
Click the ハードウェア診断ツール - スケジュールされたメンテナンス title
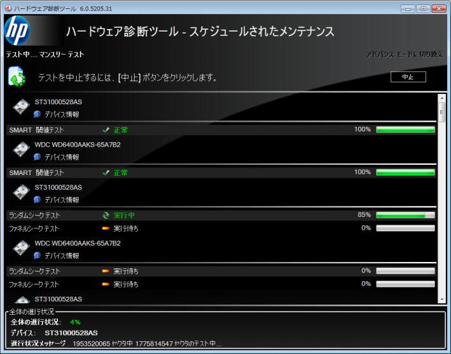pyautogui.click(x=200, y=31)
